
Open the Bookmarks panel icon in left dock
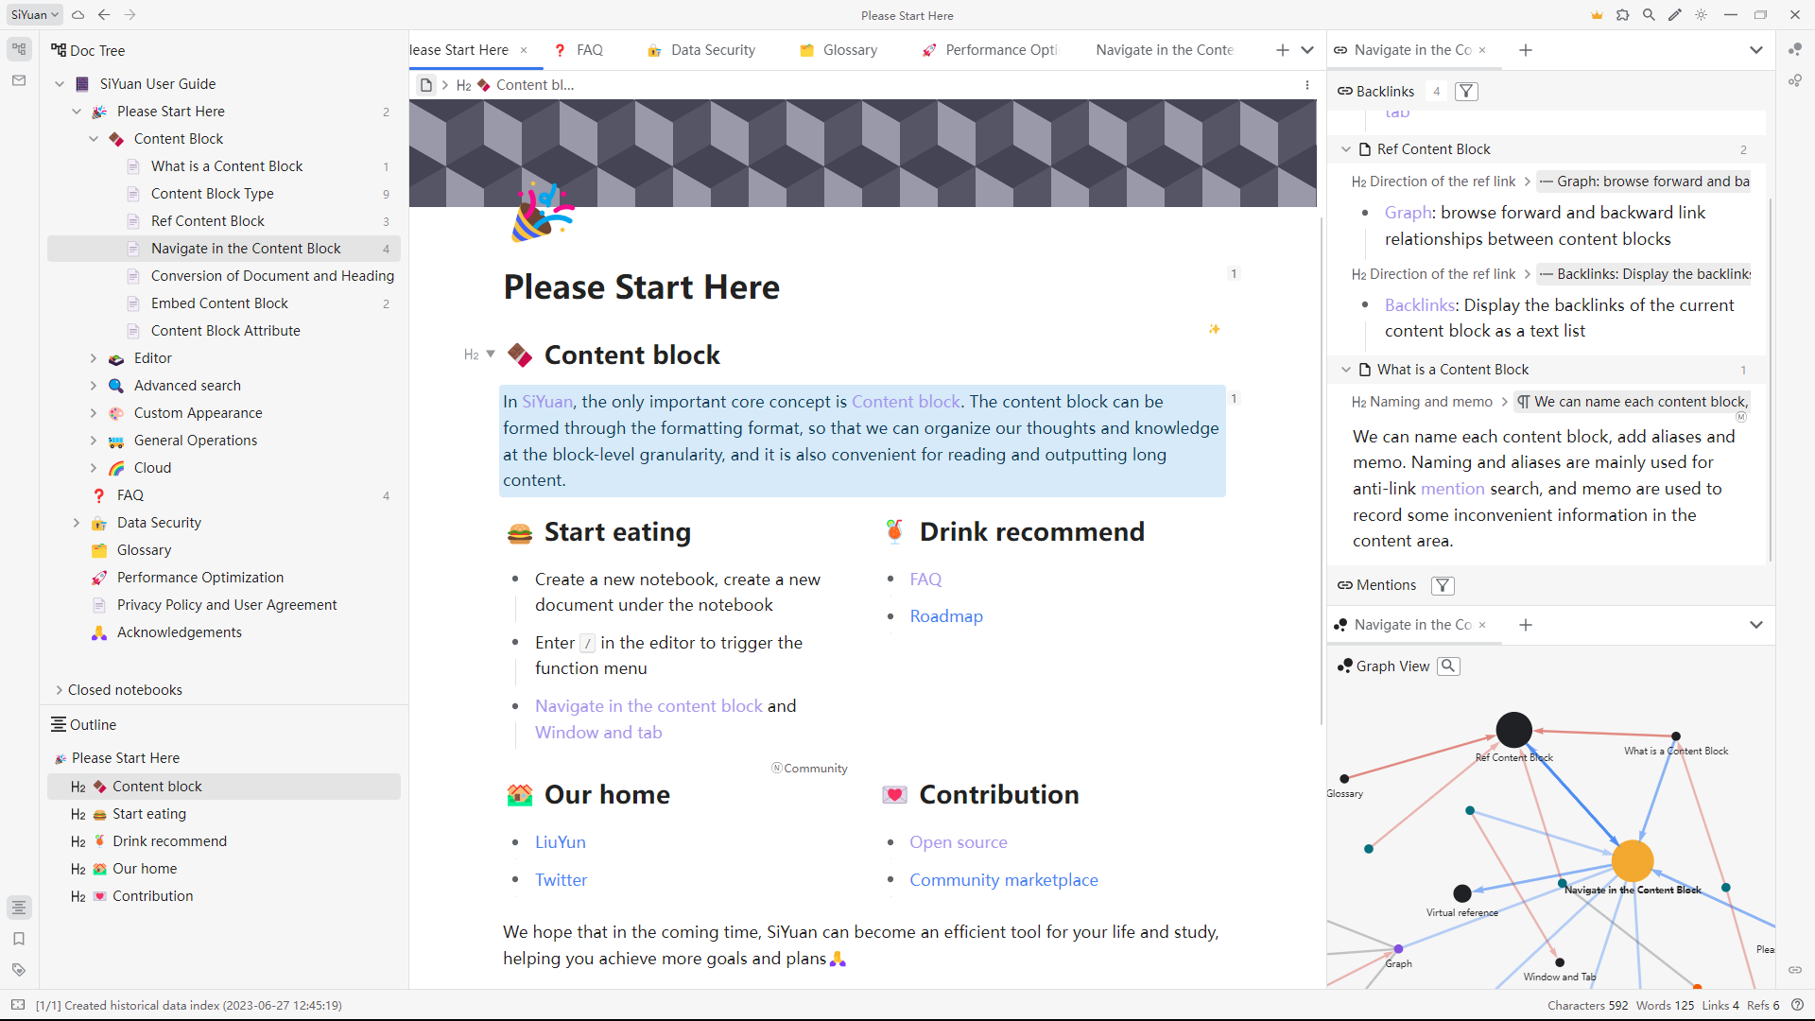[x=19, y=939]
